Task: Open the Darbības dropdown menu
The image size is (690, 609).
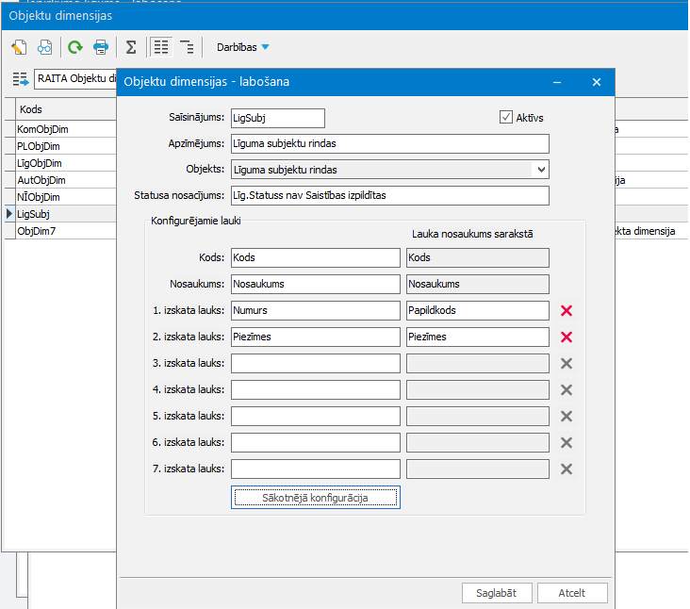Action: click(x=242, y=47)
